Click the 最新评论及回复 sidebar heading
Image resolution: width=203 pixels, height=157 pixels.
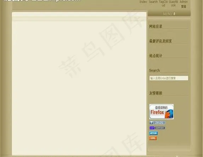point(160,41)
